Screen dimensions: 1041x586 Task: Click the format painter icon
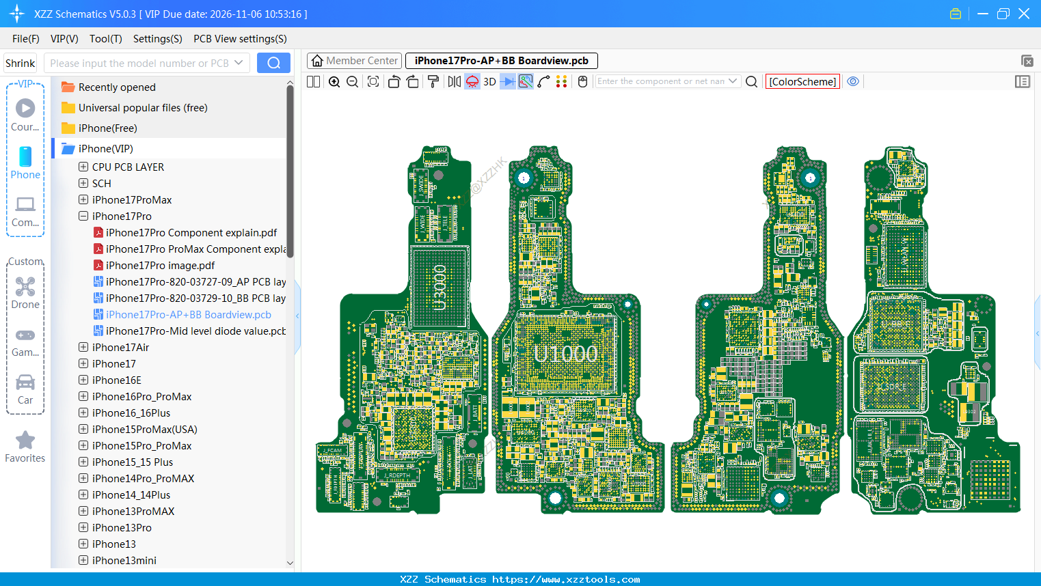tap(433, 82)
